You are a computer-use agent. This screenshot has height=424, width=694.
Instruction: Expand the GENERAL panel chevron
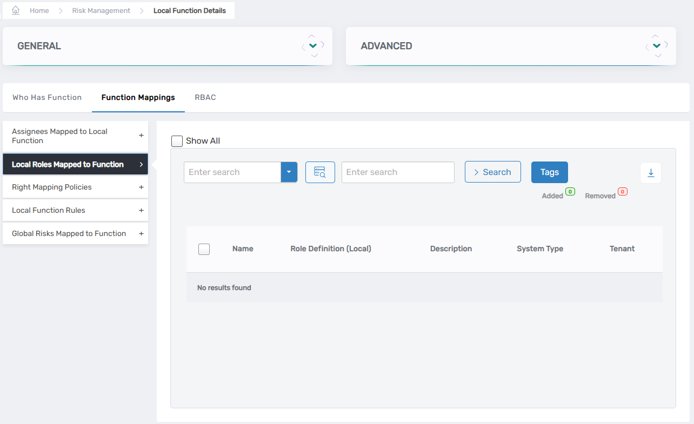[x=313, y=46]
